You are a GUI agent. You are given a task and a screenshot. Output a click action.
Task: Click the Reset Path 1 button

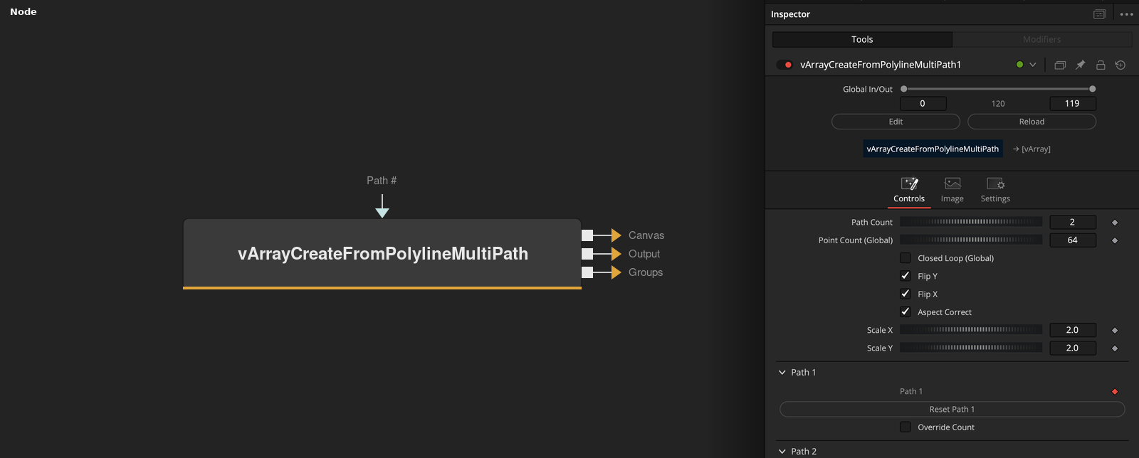click(x=952, y=409)
